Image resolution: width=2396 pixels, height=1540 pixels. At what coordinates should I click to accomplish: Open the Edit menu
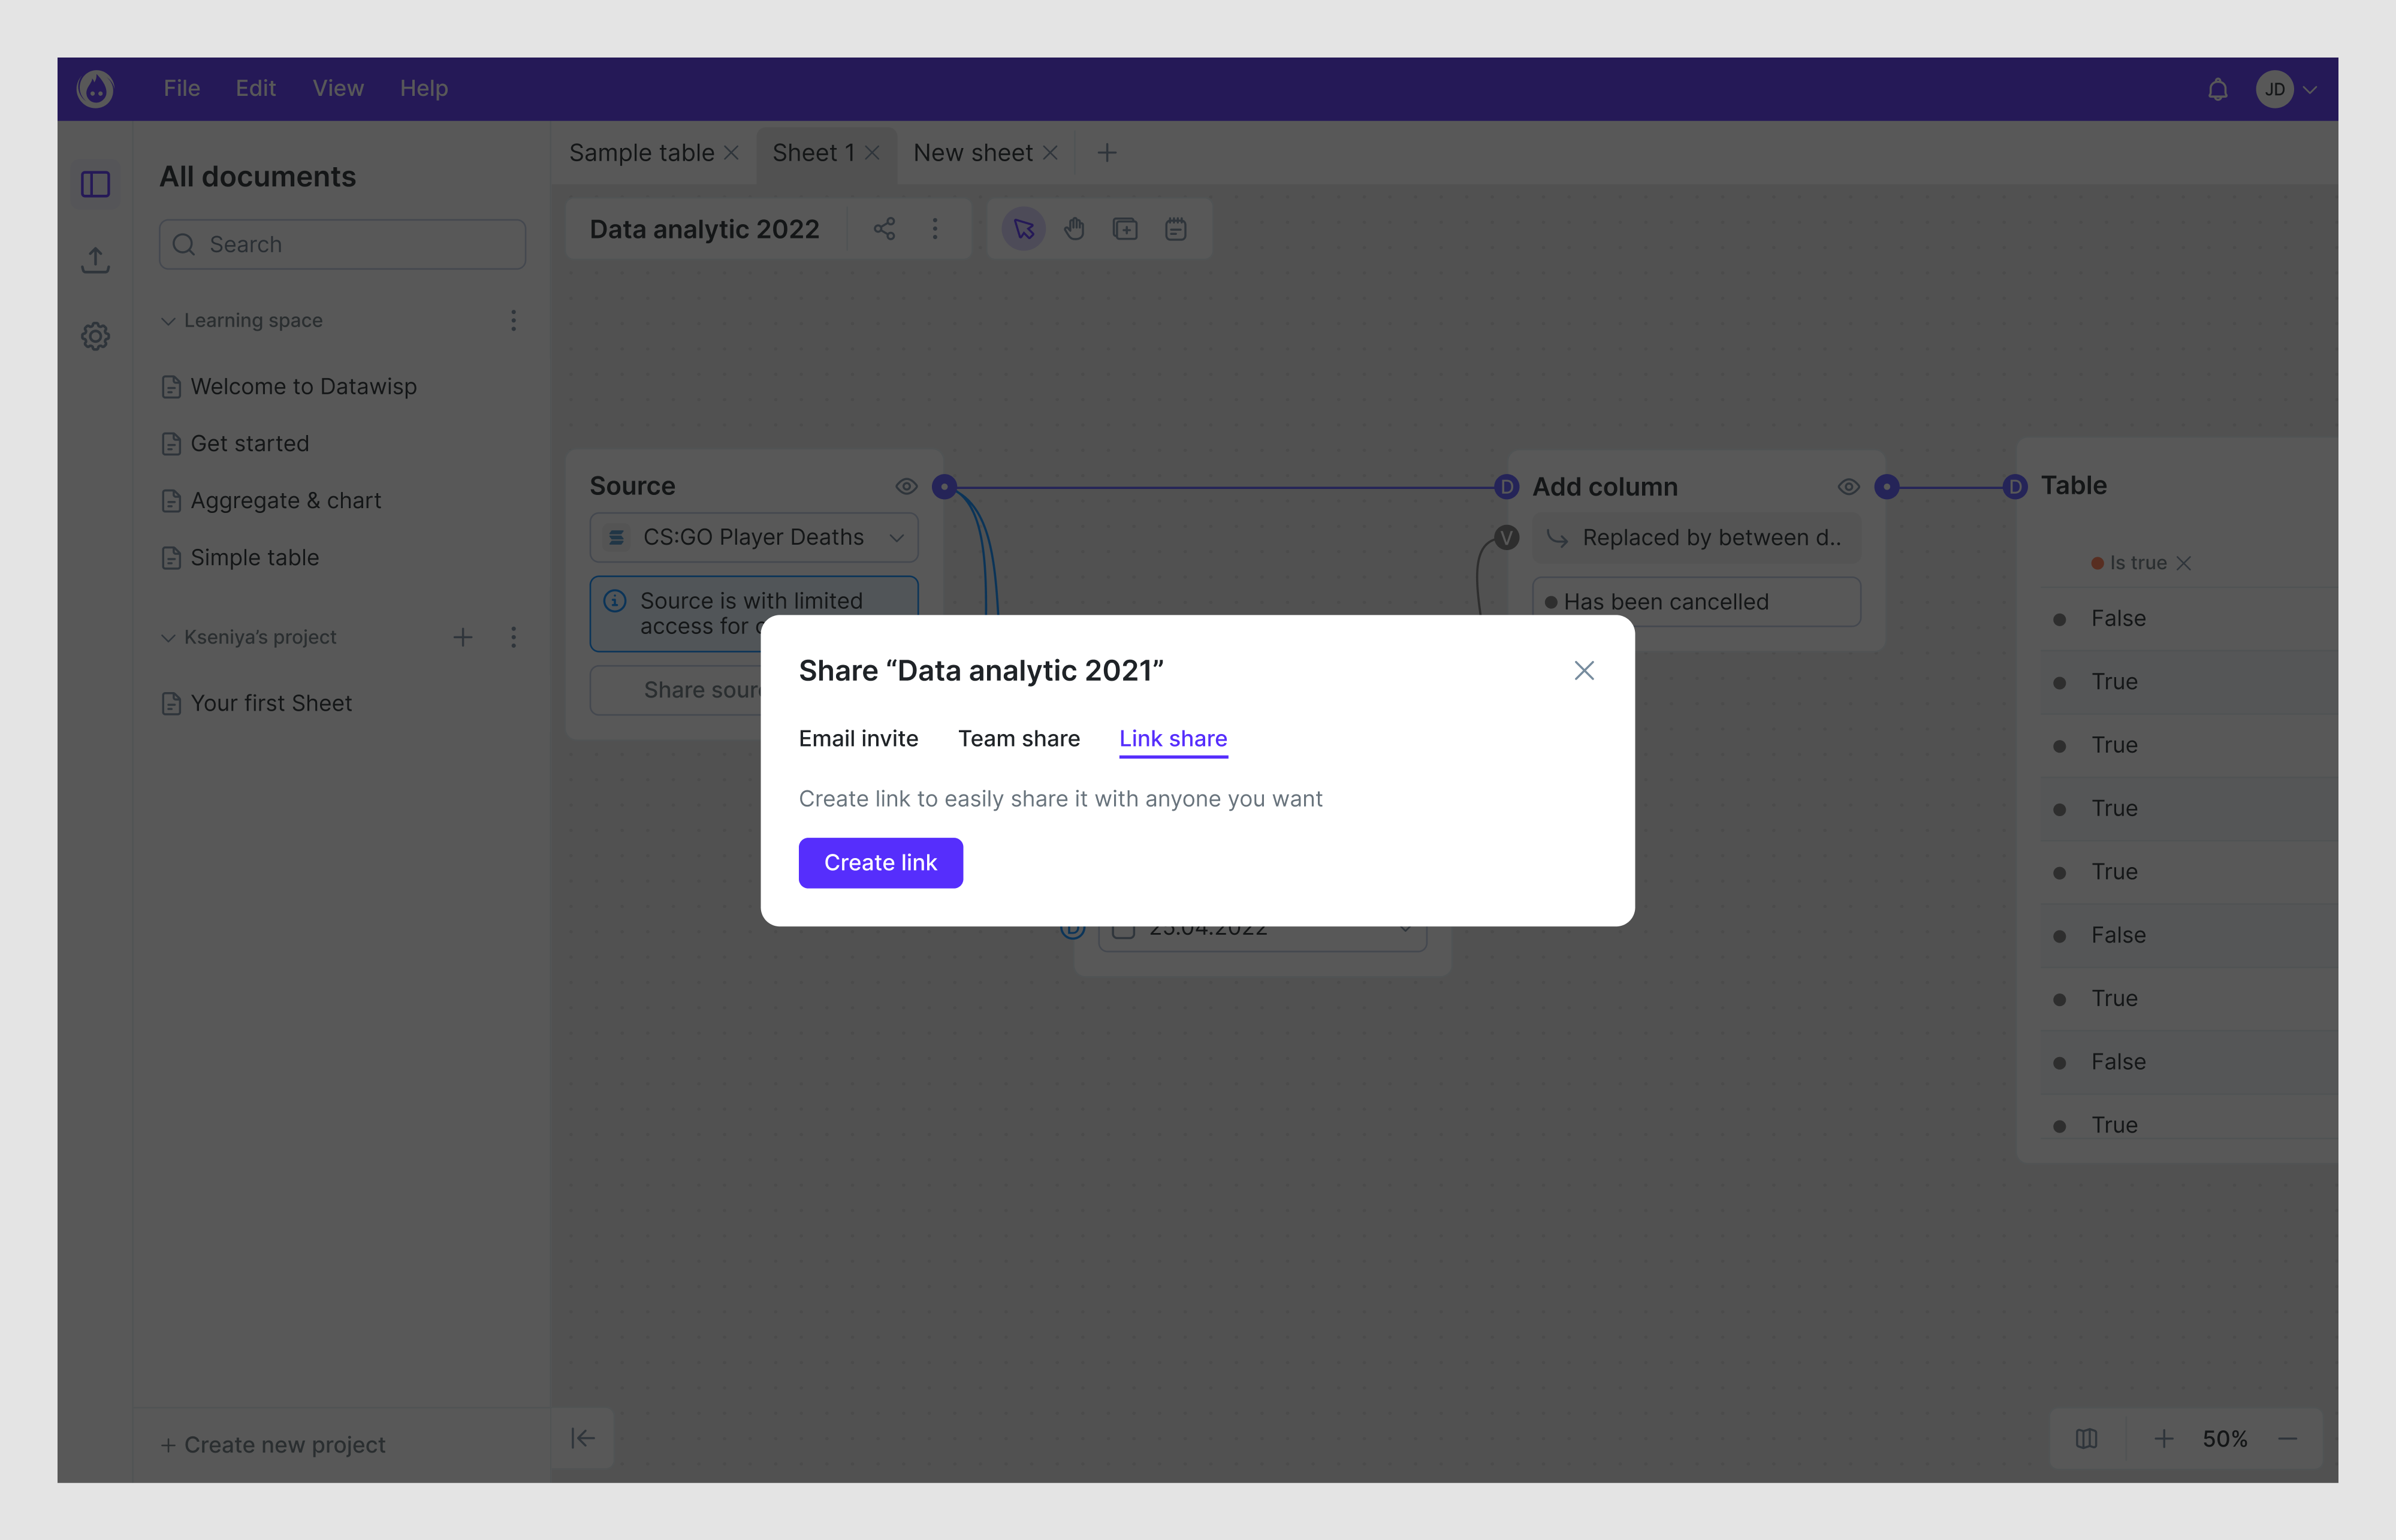click(x=256, y=89)
